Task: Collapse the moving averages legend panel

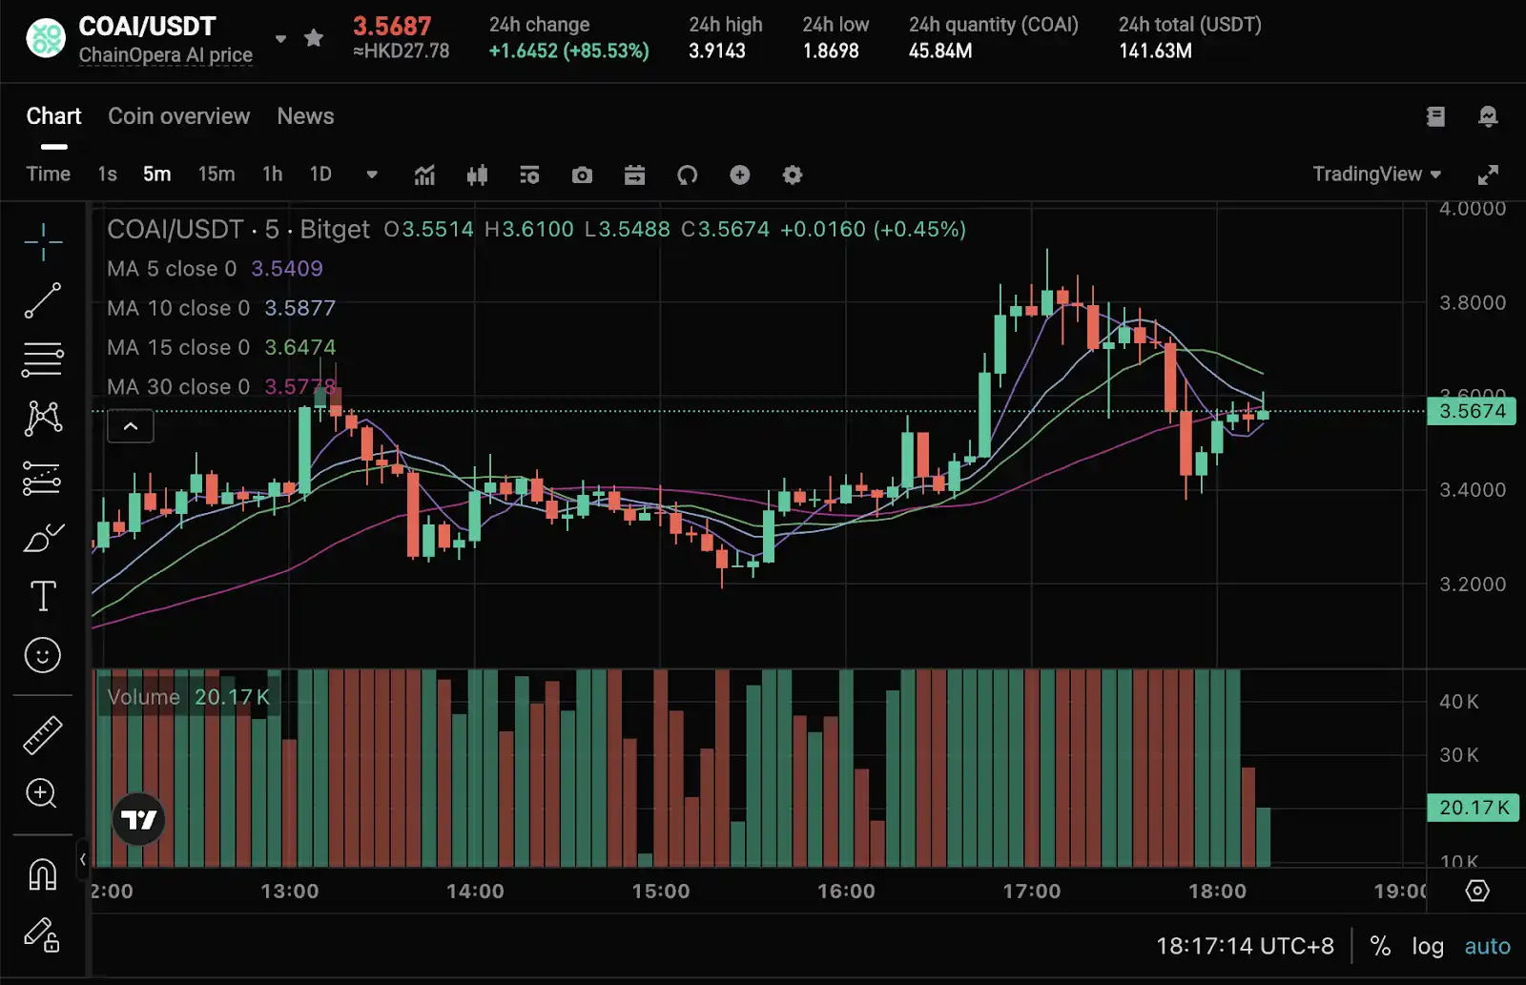Action: (131, 426)
